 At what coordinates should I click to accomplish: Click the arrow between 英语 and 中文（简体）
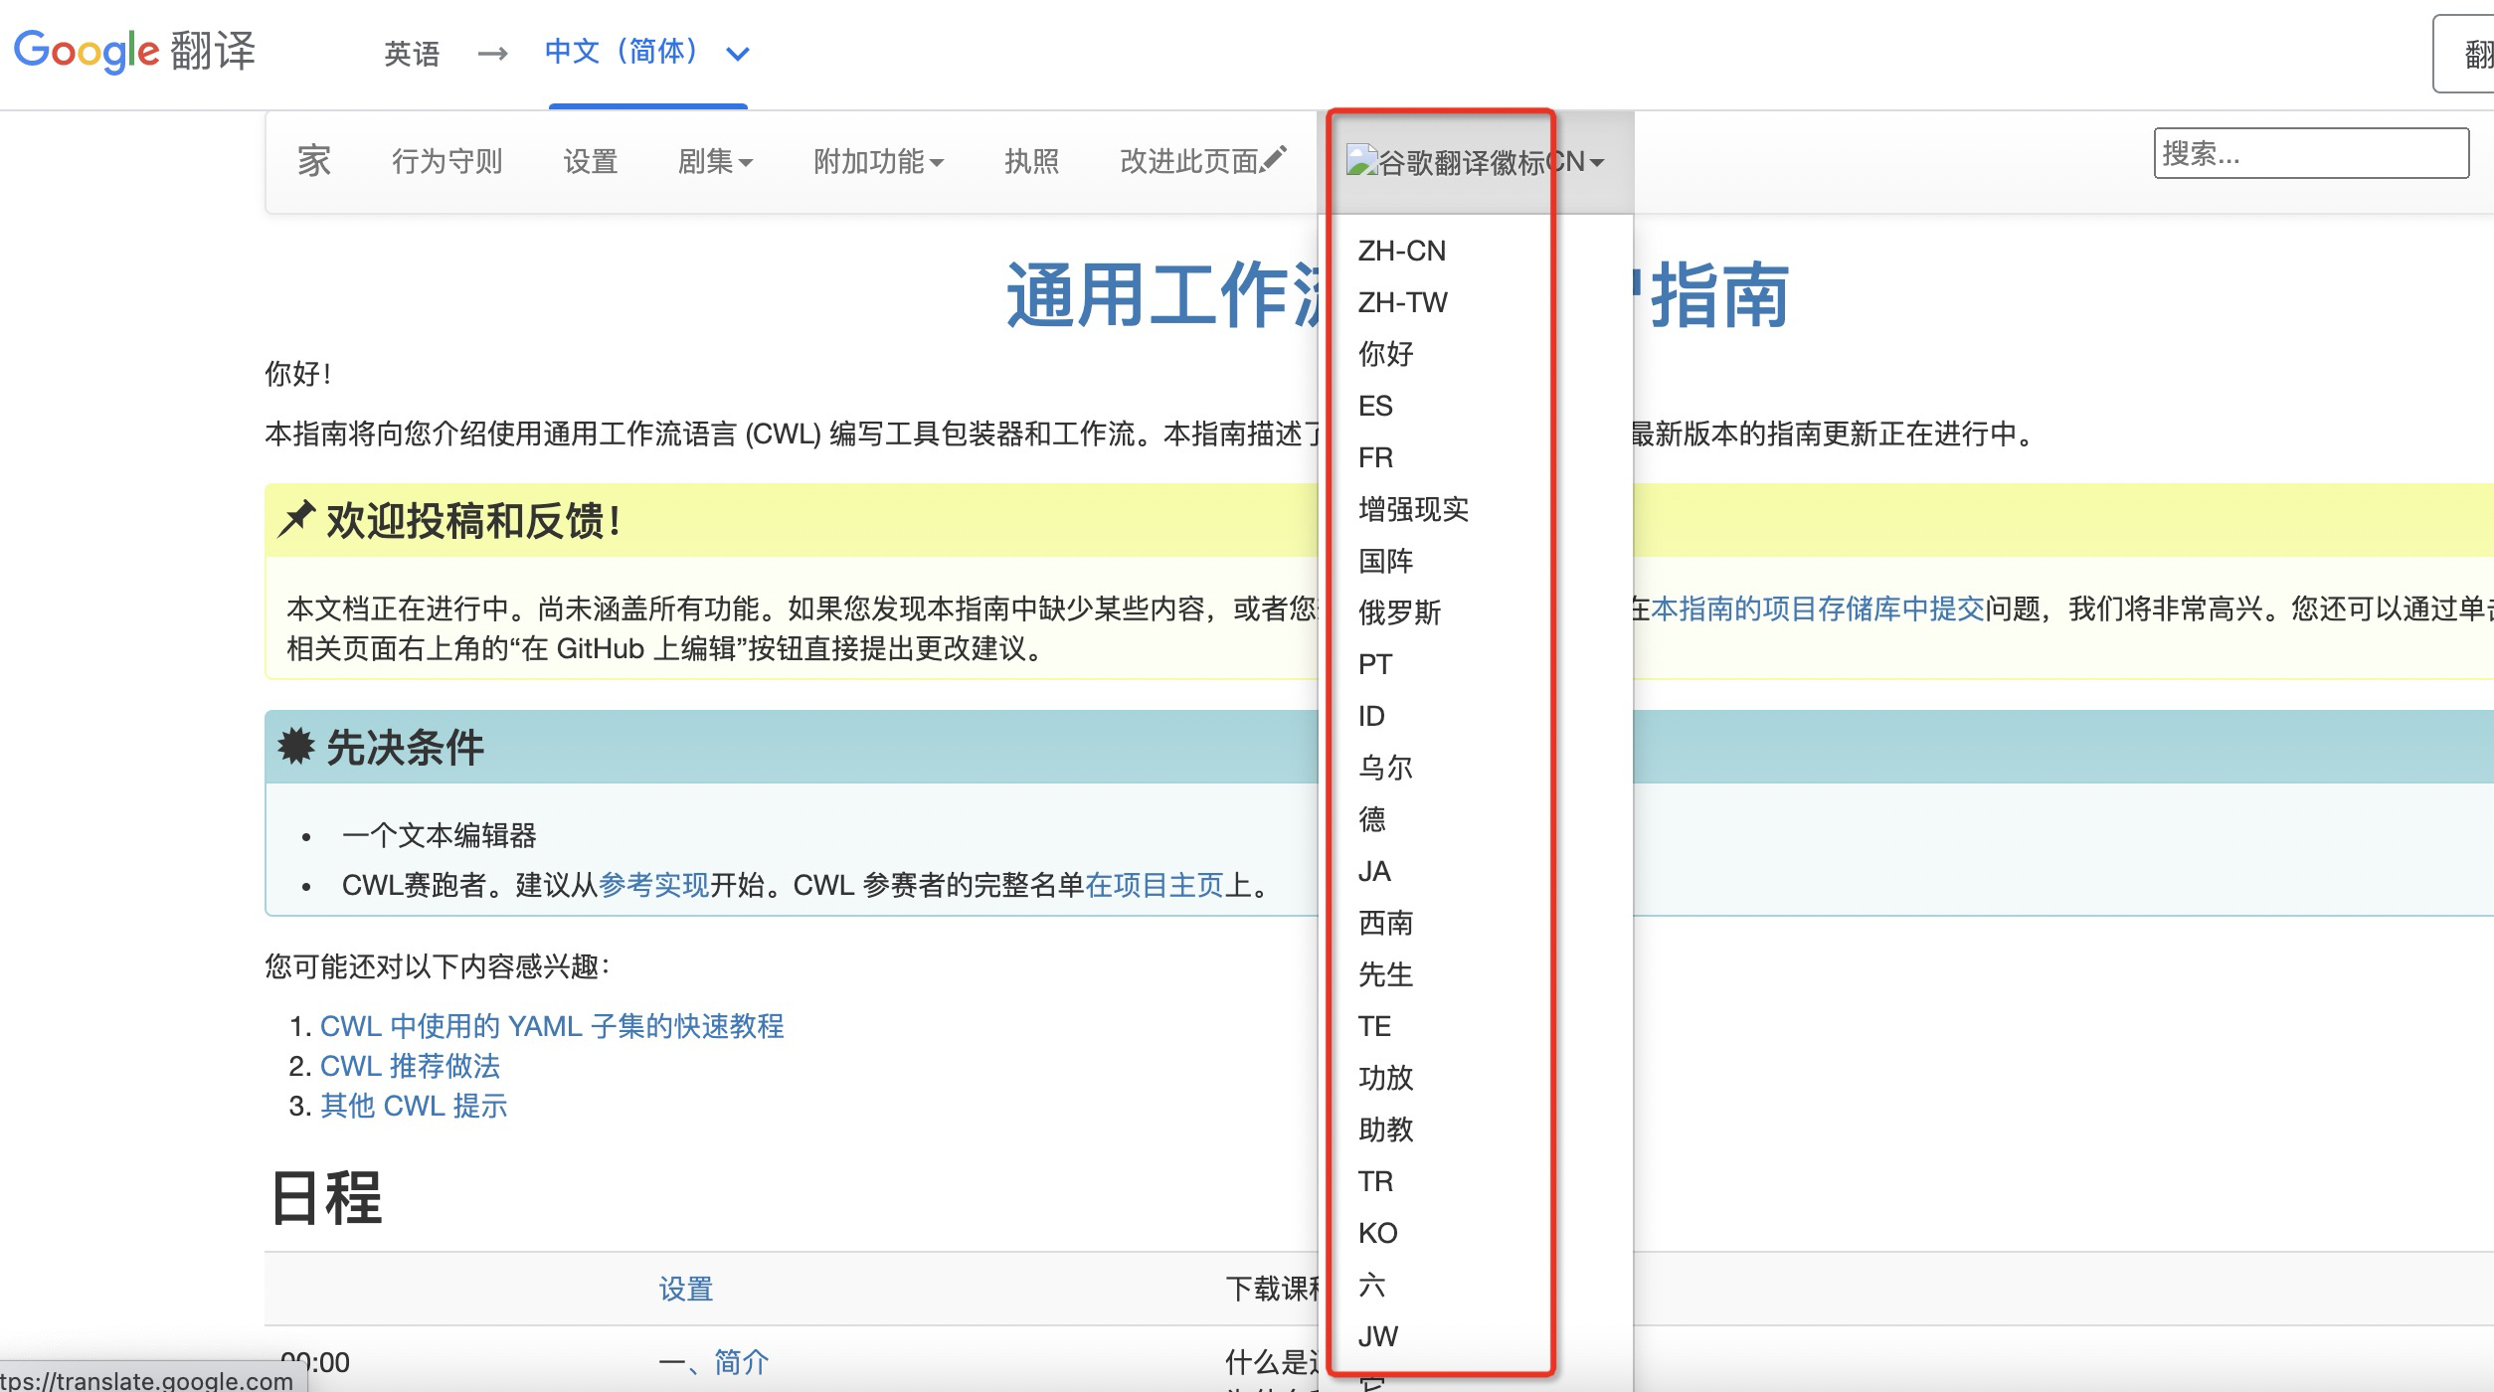pyautogui.click(x=492, y=53)
